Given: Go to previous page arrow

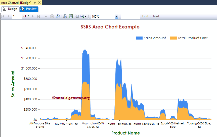Looking at the screenshot, I should [9, 16].
